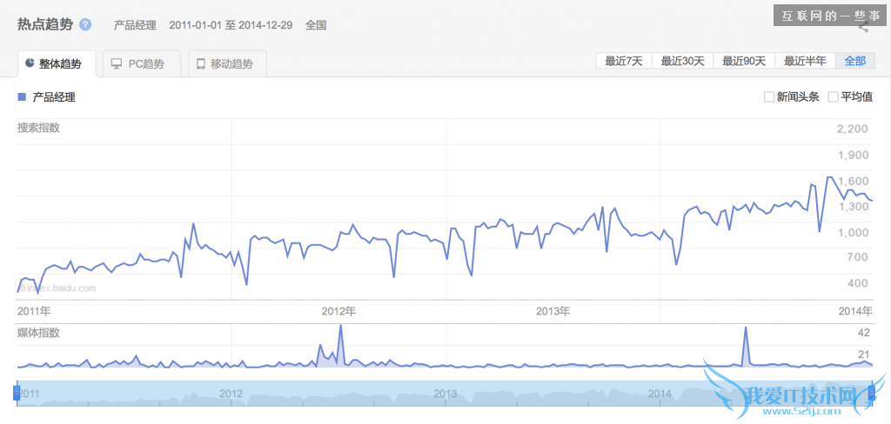Click the 搜索指数 chart label
This screenshot has height=424, width=891.
coord(38,127)
